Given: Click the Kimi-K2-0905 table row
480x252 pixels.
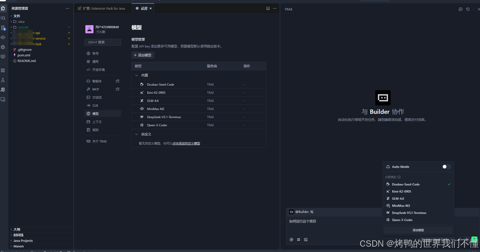Looking at the screenshot, I should [x=199, y=92].
